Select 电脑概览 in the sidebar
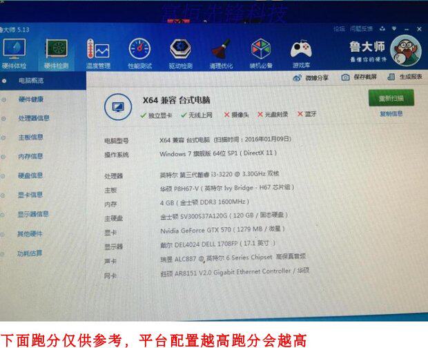 click(43, 81)
